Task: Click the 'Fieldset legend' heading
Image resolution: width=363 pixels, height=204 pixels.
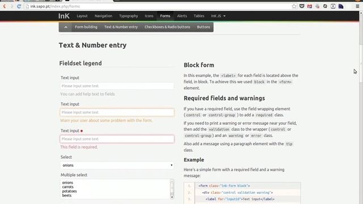Action: pos(81,63)
